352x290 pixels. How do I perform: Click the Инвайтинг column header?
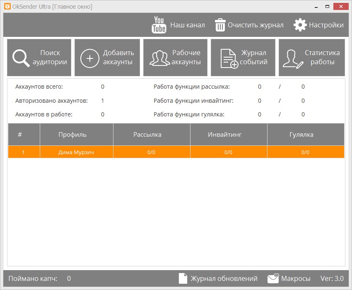[229, 134]
